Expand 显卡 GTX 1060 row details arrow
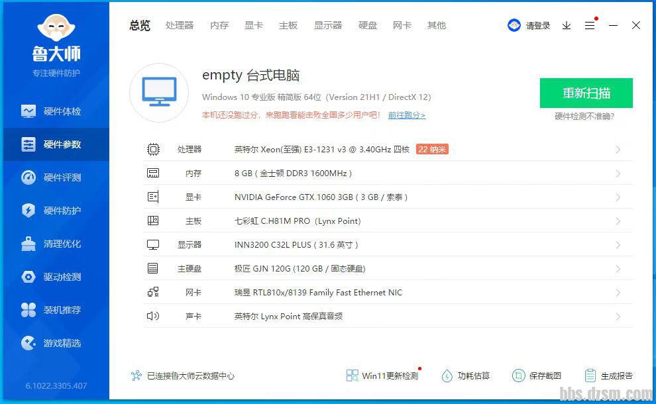This screenshot has width=656, height=404. pos(618,197)
